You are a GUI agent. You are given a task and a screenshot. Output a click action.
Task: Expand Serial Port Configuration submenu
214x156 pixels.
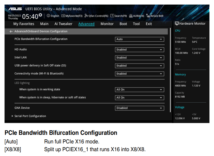point(30,116)
